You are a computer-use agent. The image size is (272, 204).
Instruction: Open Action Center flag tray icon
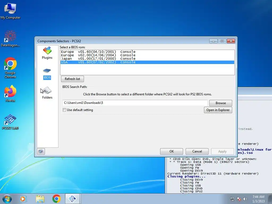239,199
